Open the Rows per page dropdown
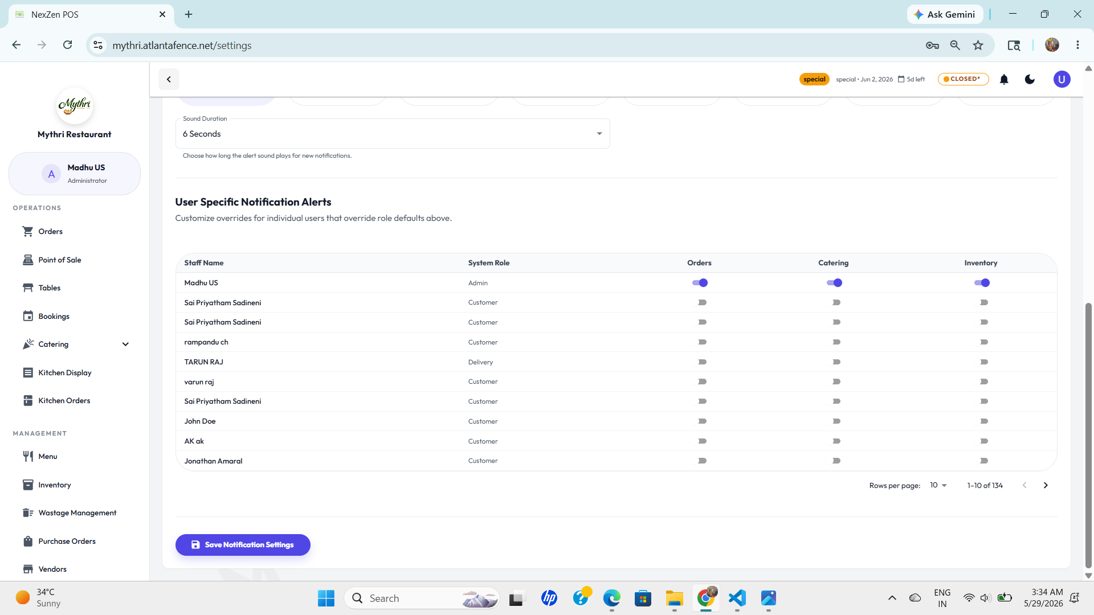The image size is (1094, 615). click(938, 485)
